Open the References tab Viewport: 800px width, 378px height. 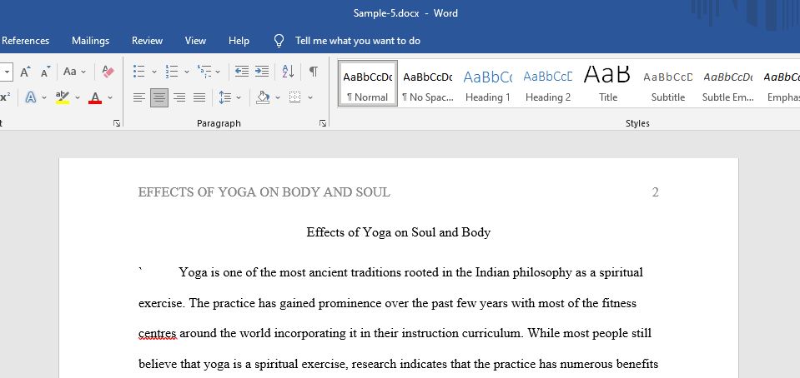click(x=26, y=41)
